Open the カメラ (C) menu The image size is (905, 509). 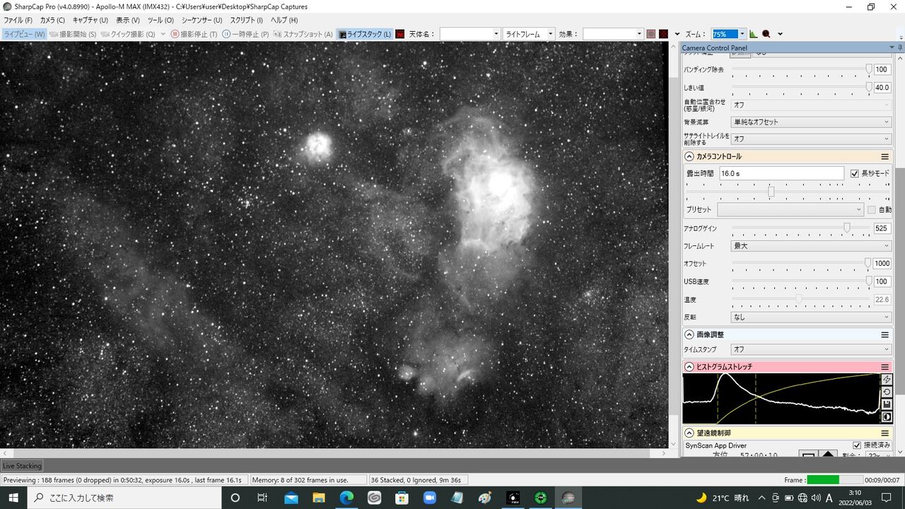tap(52, 20)
